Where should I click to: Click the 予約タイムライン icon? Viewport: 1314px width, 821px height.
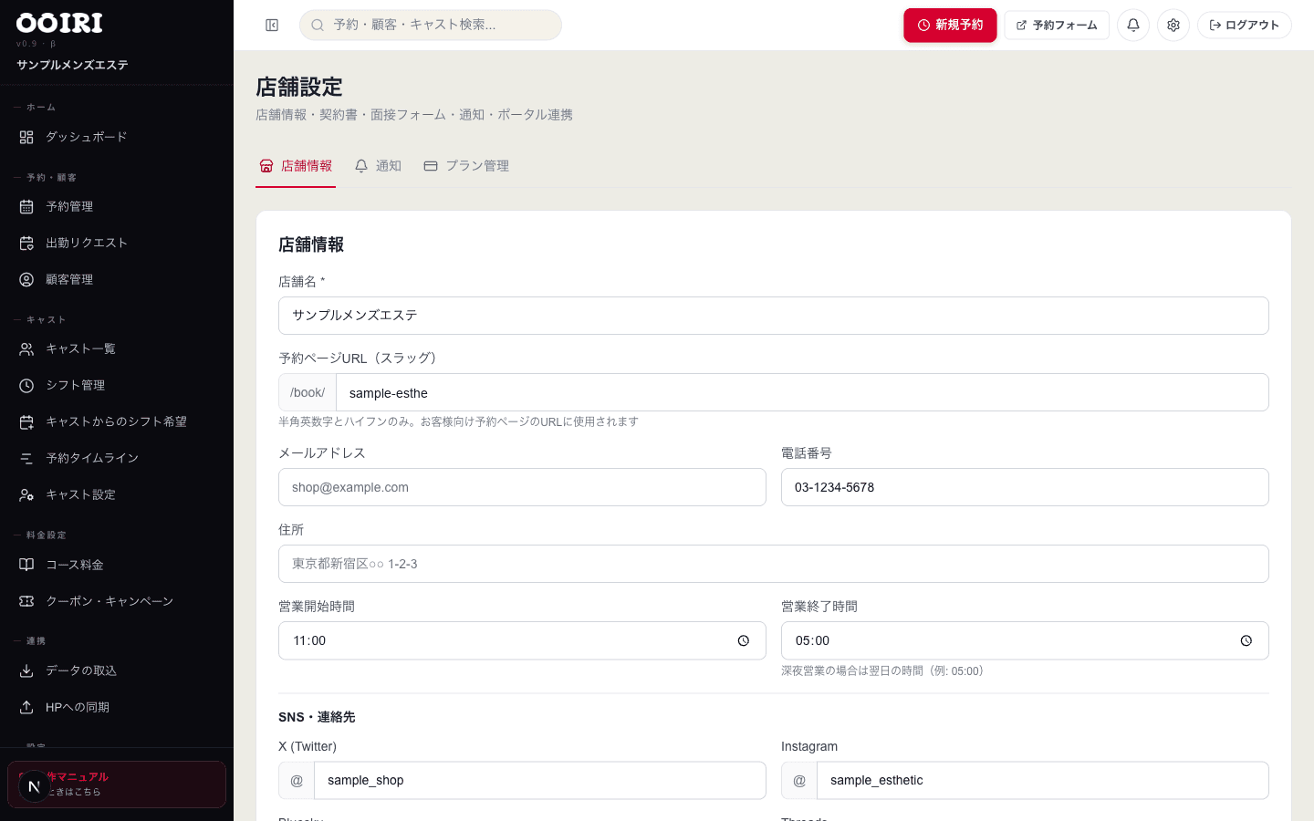click(x=26, y=458)
